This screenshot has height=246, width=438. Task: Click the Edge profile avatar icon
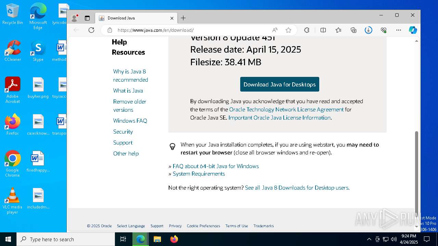click(x=74, y=18)
